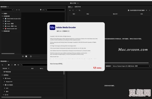
Task: Expand the Wraptor DCP preset folder
Action: point(4,82)
